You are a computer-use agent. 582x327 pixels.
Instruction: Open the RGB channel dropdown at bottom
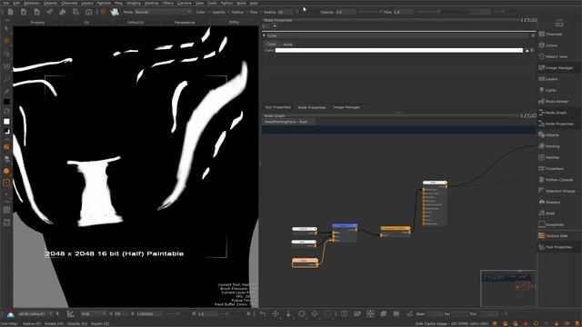[x=93, y=314]
